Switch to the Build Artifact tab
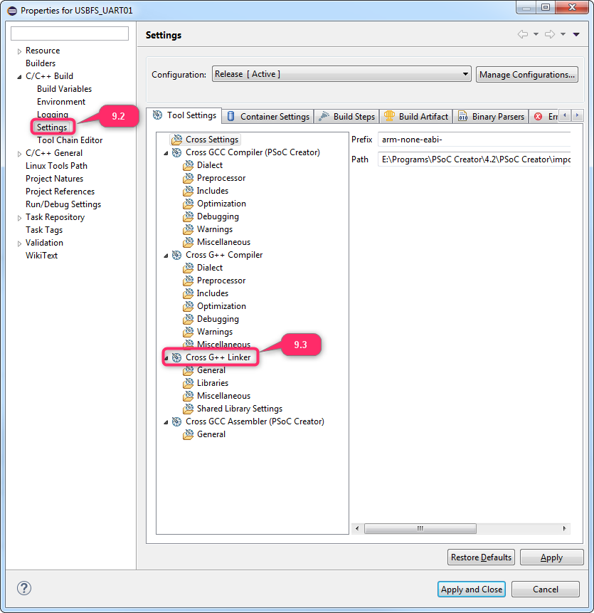Screen dimensions: 594x613 [x=416, y=117]
